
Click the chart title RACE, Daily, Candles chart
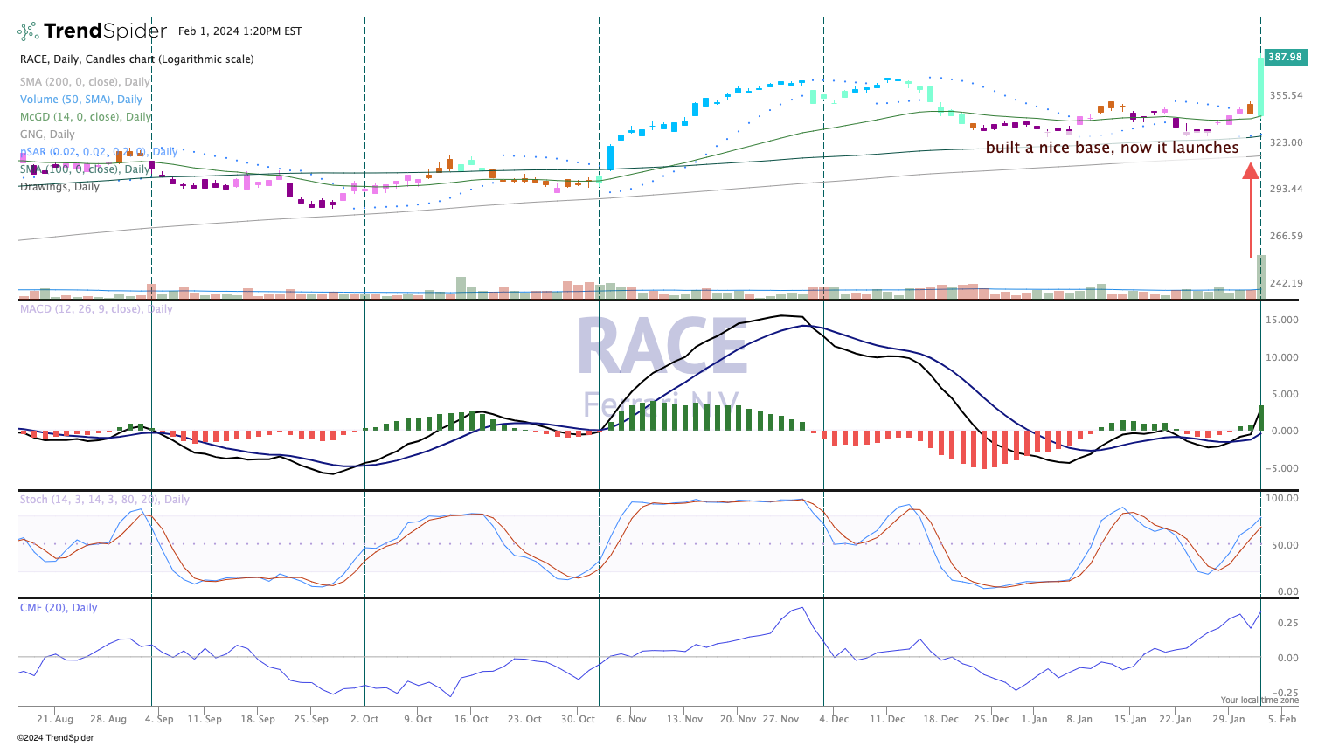tap(136, 59)
